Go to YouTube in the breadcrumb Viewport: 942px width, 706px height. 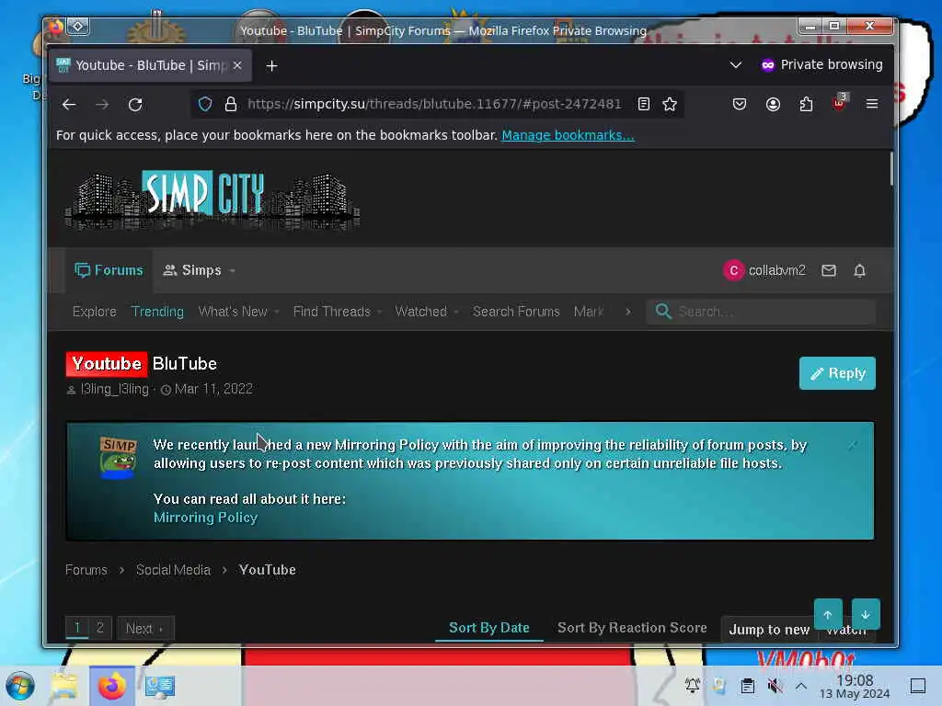(x=268, y=570)
